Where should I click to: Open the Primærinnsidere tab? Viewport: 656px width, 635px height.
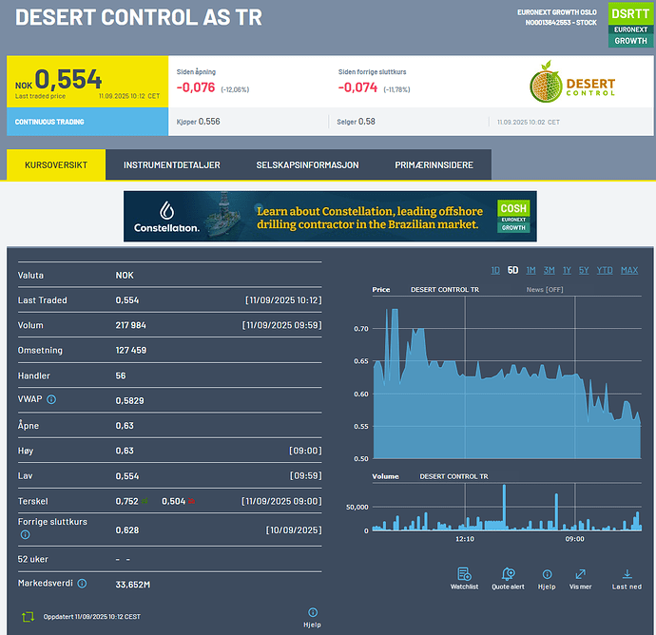pos(434,164)
